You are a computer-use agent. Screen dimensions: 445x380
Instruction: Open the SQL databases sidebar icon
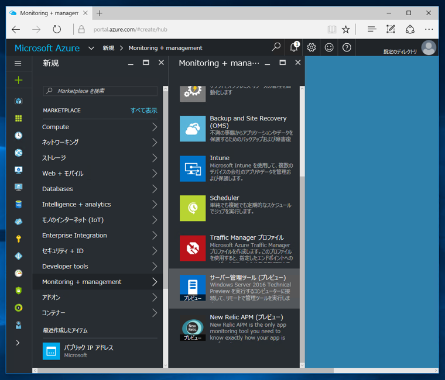click(x=19, y=204)
